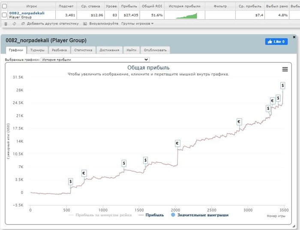Tick the checkbox for 0082_norpadekali row
300x230 pixels.
point(4,15)
